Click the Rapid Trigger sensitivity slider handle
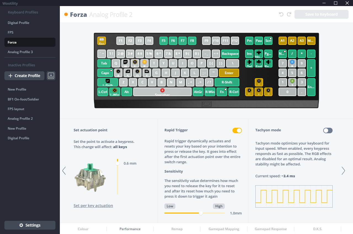Image resolution: width=353 pixels, height=234 pixels. coord(201,213)
